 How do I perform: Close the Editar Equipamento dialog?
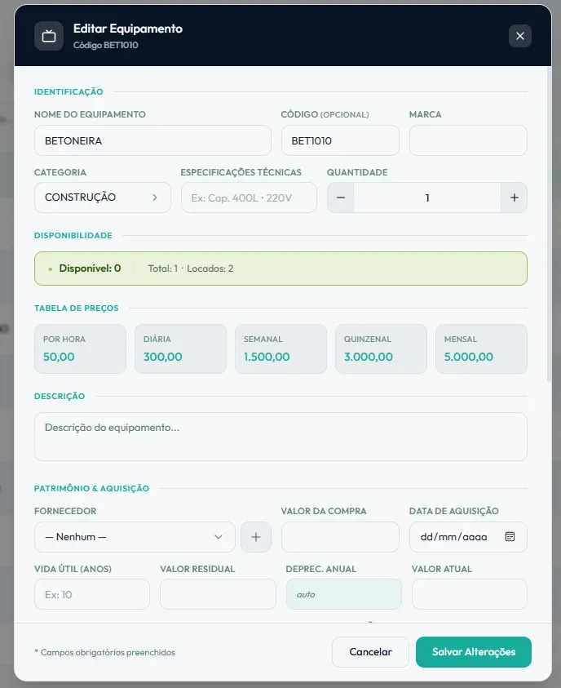coord(519,36)
